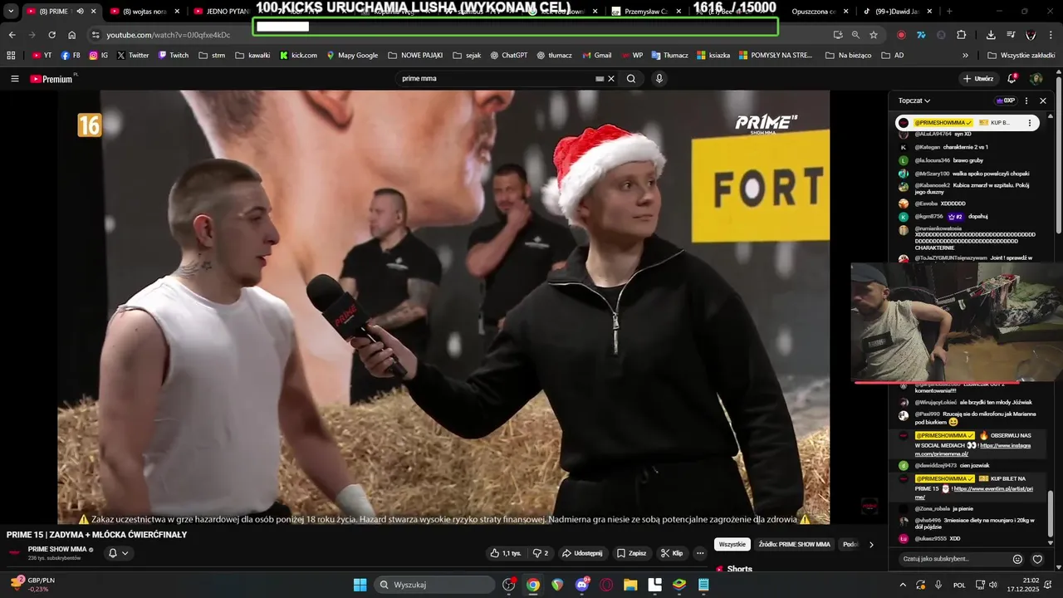
Task: Save the video with Zapisz
Action: tap(630, 553)
